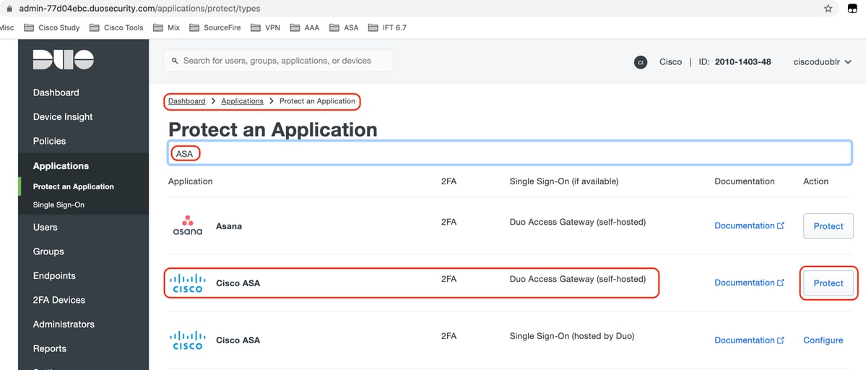Viewport: 866px width, 370px height.
Task: Open Documentation link for Asana
Action: pyautogui.click(x=750, y=226)
